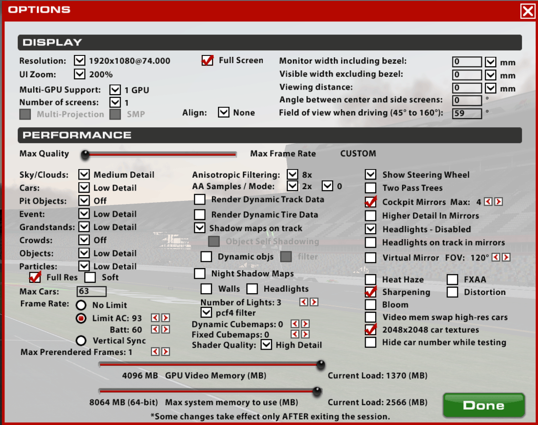The image size is (538, 425).
Task: Increase Max Prerendered Frames
Action: (x=166, y=352)
